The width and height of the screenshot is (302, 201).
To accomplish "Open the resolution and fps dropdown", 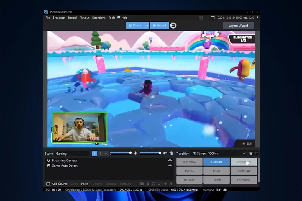I will click(257, 17).
